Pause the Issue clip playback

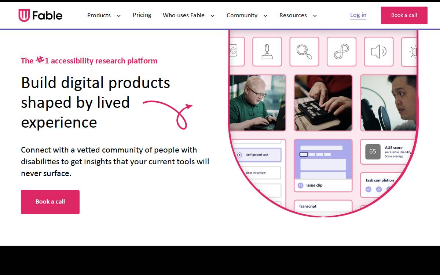[300, 185]
